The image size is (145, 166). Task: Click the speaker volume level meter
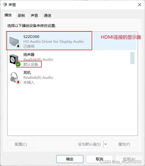(x=133, y=58)
